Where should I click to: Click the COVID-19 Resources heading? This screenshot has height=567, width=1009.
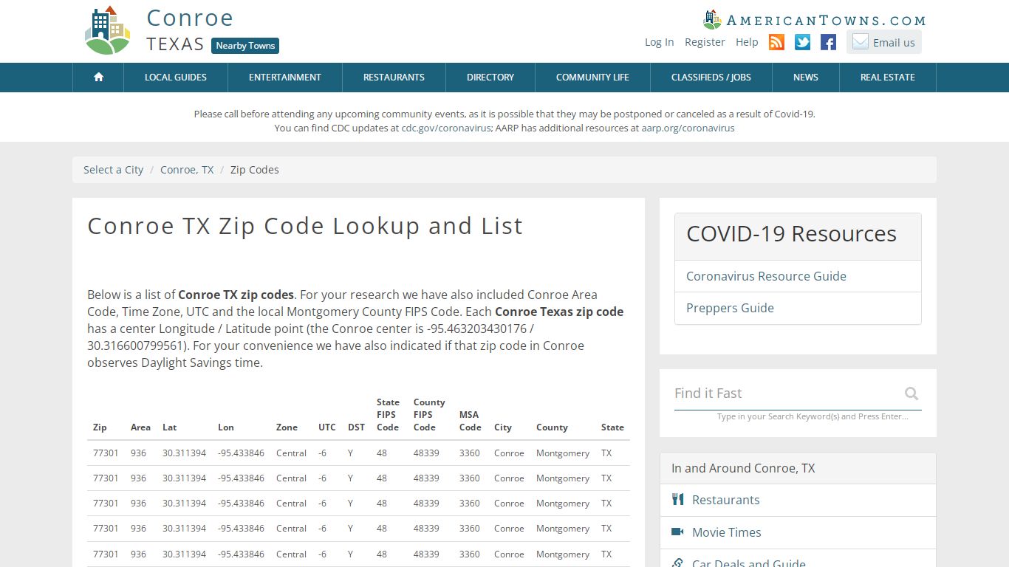791,234
